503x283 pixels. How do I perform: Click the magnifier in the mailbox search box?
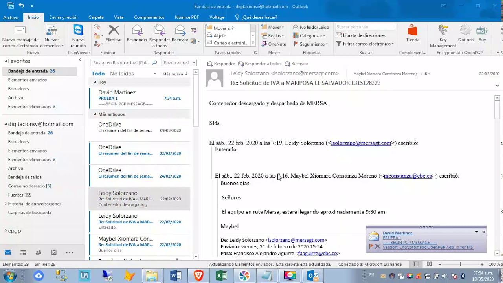click(x=154, y=62)
